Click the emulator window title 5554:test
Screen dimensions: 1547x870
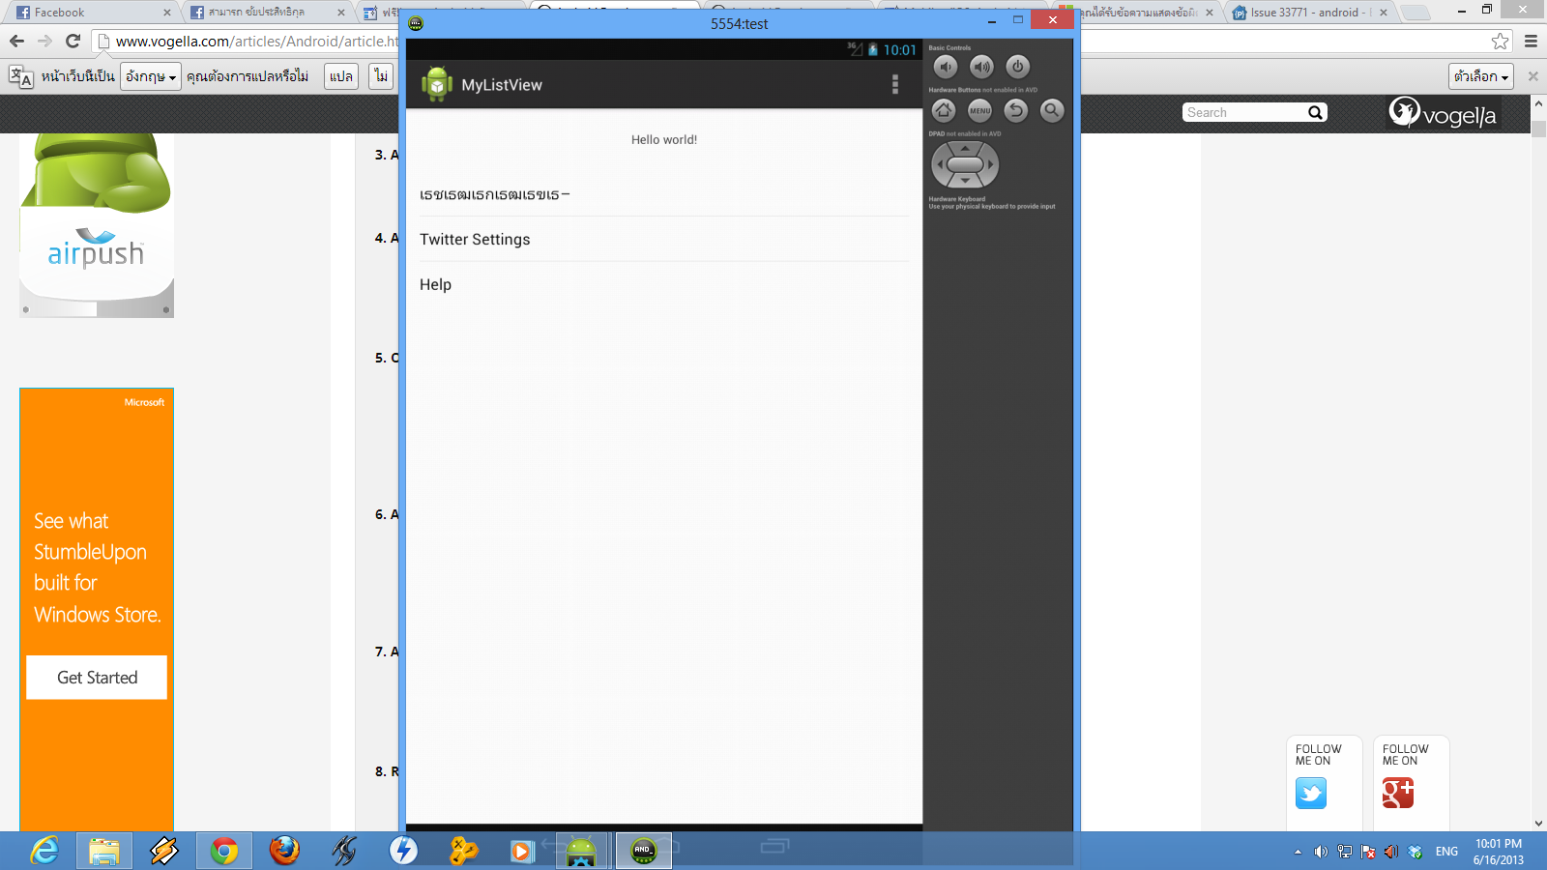[740, 23]
